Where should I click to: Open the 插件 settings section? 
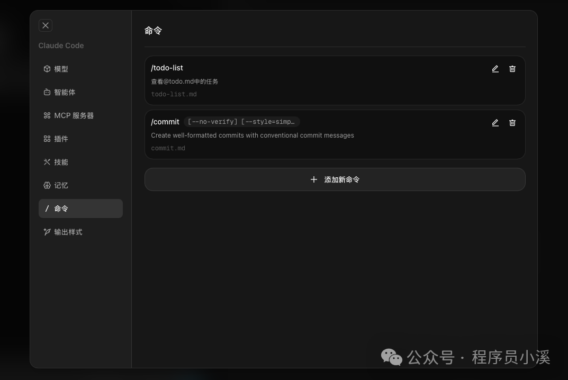[80, 139]
